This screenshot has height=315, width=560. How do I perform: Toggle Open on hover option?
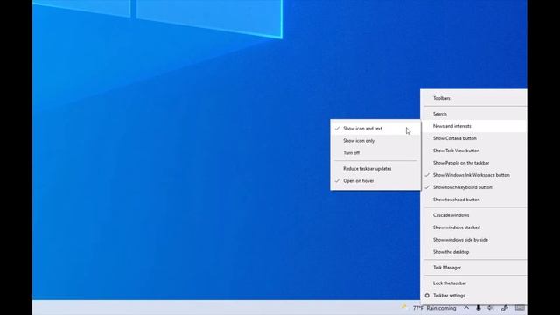[x=375, y=181]
